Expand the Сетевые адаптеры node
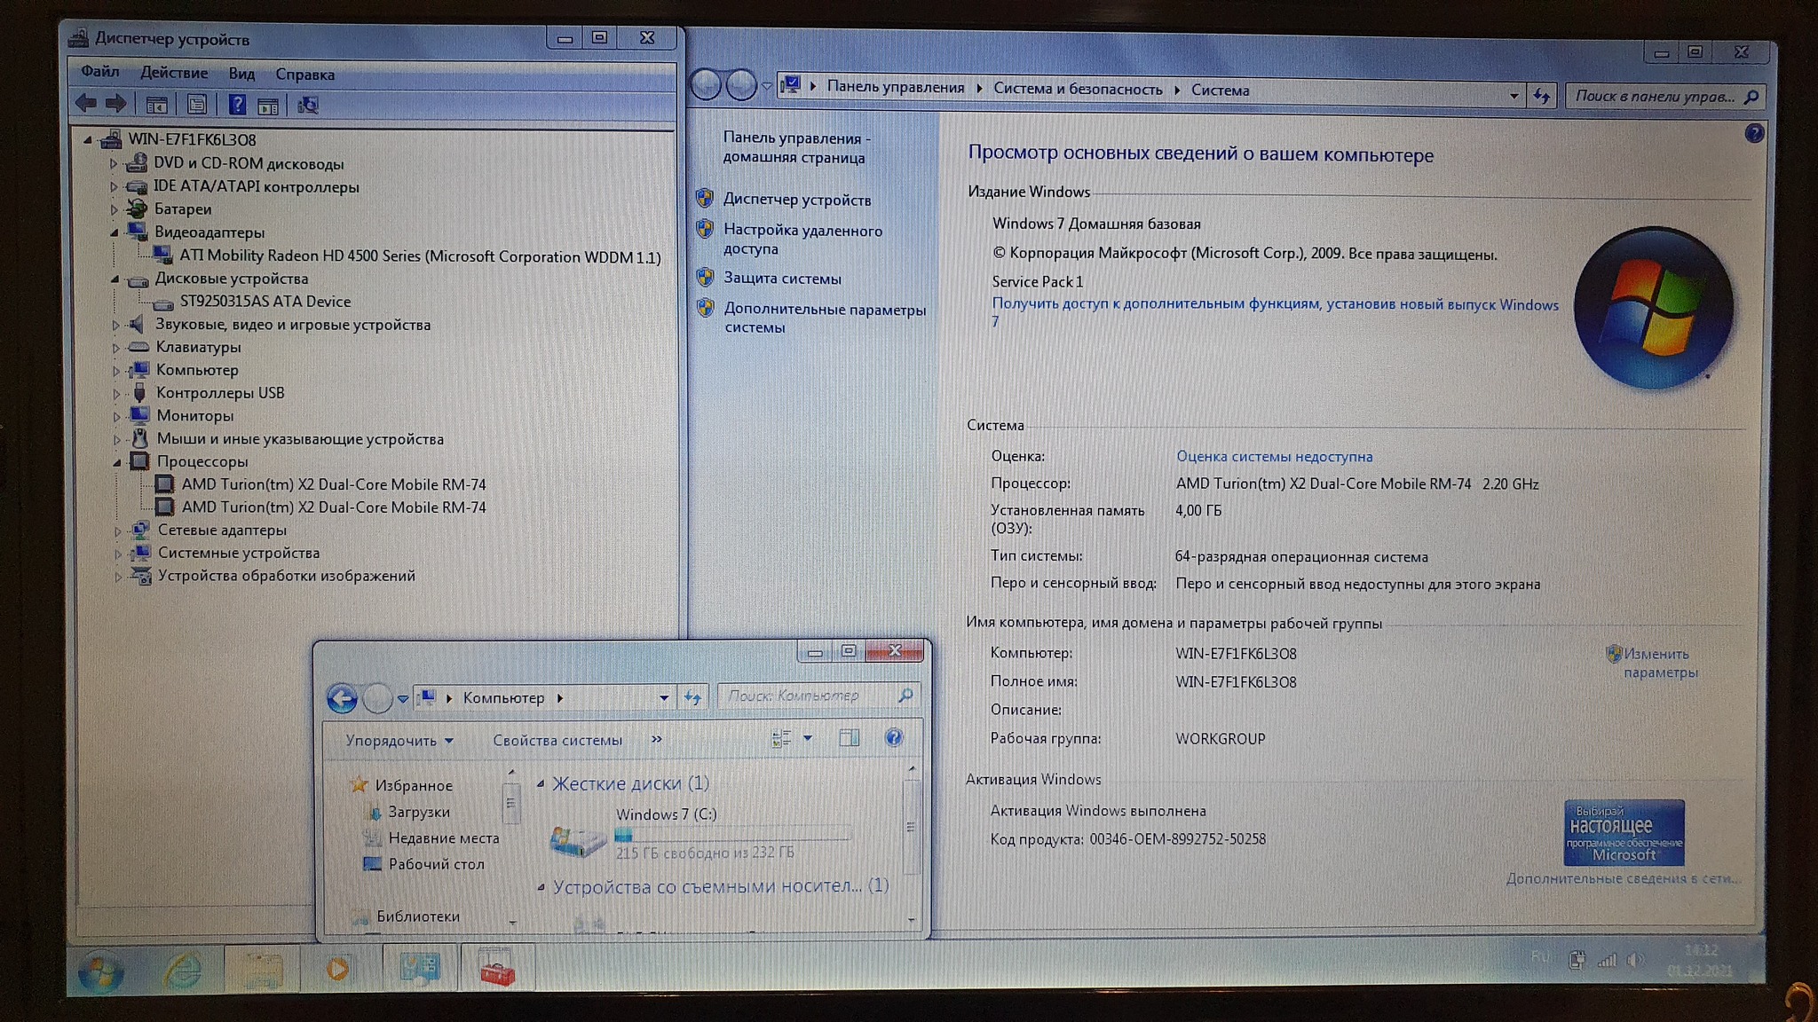1818x1022 pixels. pos(118,531)
